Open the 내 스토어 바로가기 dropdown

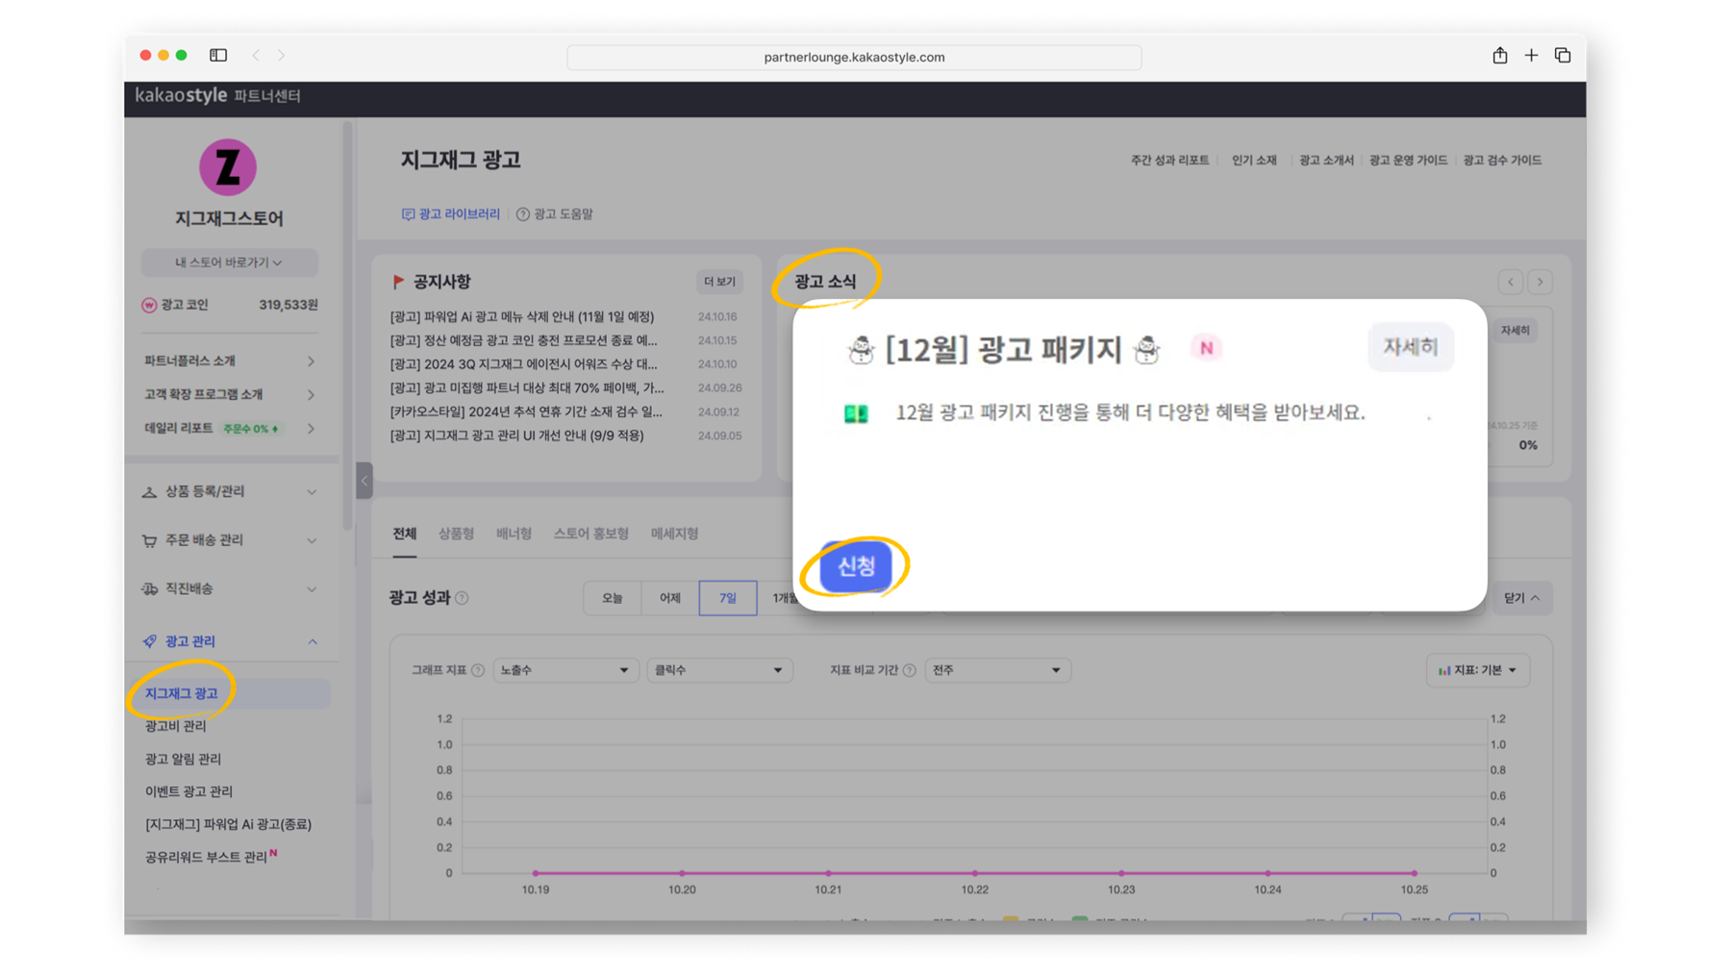coord(229,262)
